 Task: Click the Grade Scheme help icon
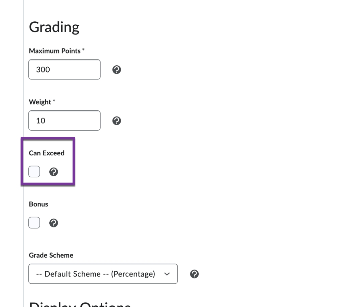coord(194,273)
